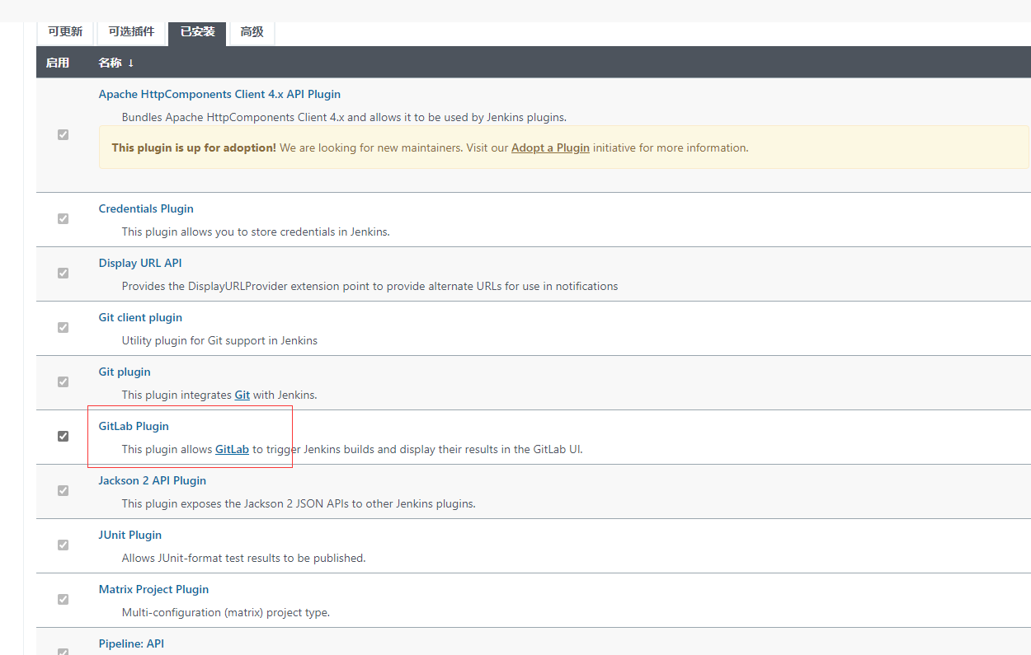1031x655 pixels.
Task: Open the GitLab Plugin title link
Action: click(134, 426)
